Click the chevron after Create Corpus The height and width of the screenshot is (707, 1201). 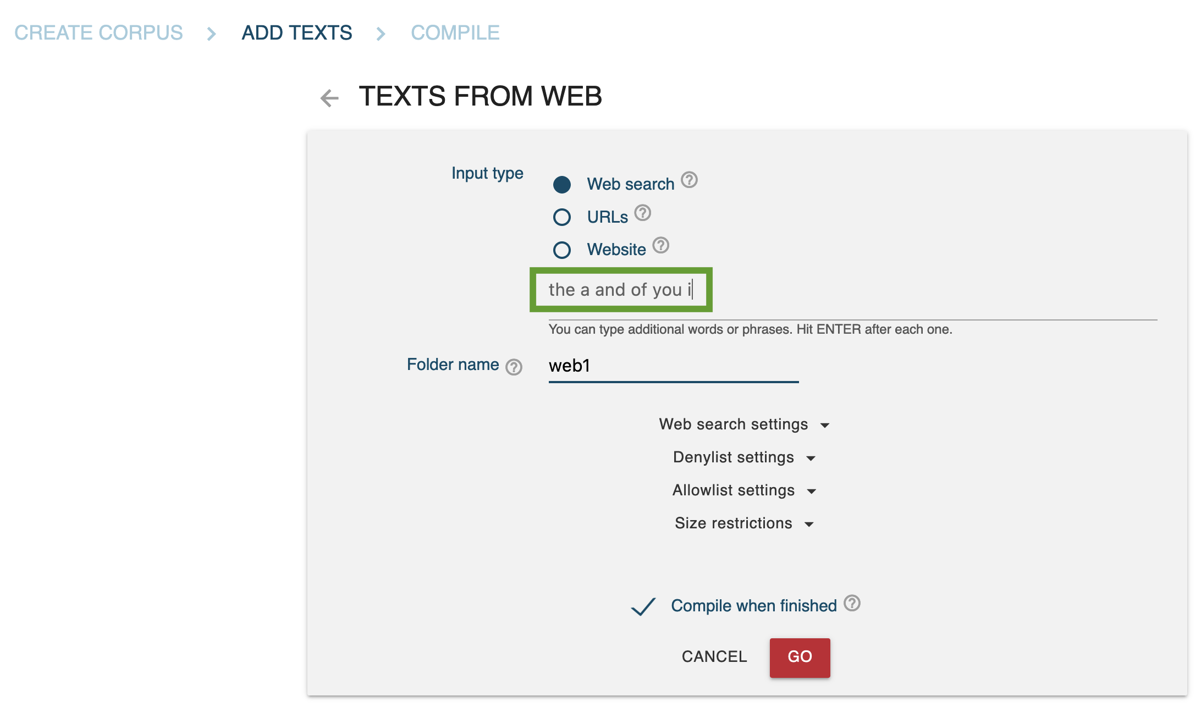click(211, 34)
